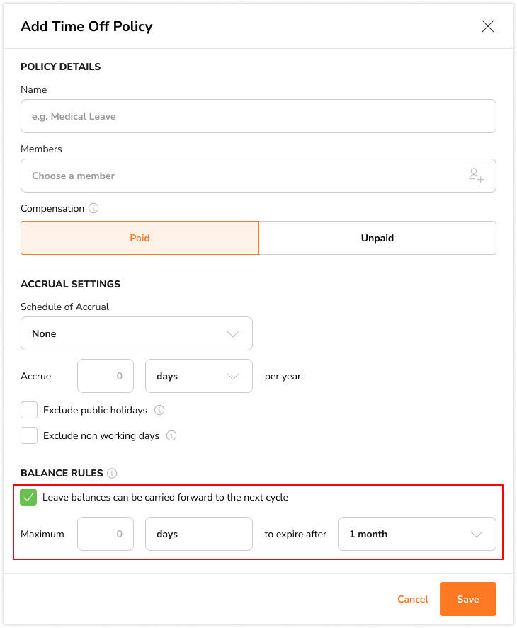
Task: Click the 'POLICY DETAILS' heading
Action: coord(60,67)
